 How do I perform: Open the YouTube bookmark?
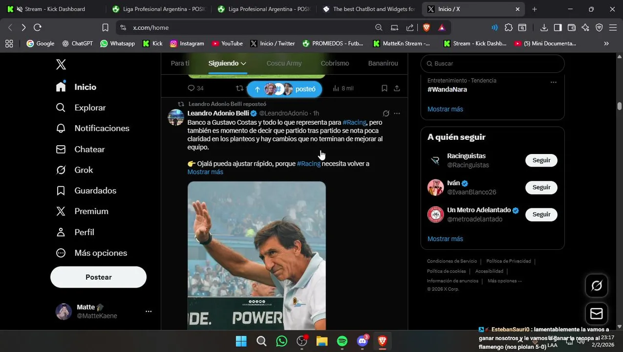(227, 44)
